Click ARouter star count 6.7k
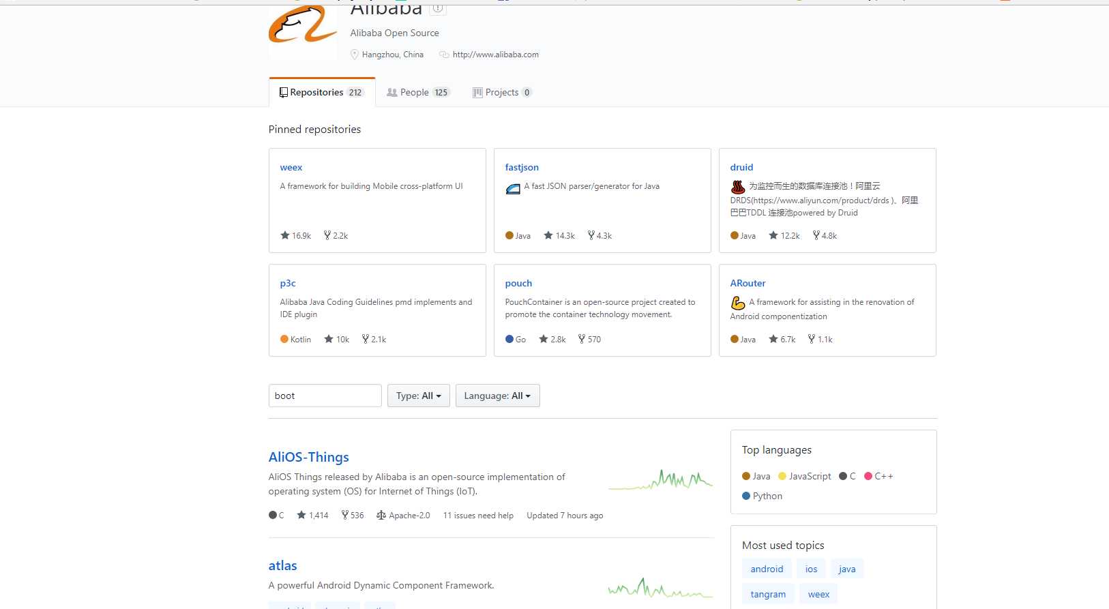 pos(782,339)
